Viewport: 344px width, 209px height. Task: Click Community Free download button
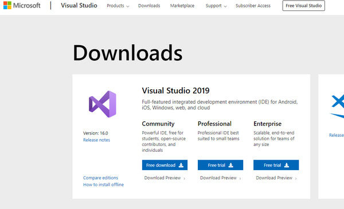tap(165, 165)
